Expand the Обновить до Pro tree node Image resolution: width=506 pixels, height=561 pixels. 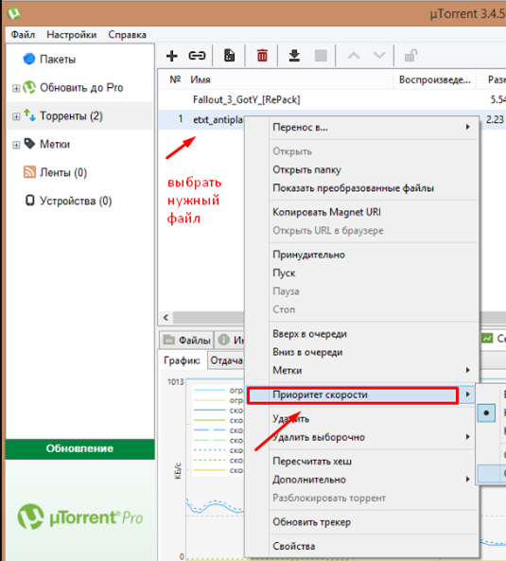point(16,88)
